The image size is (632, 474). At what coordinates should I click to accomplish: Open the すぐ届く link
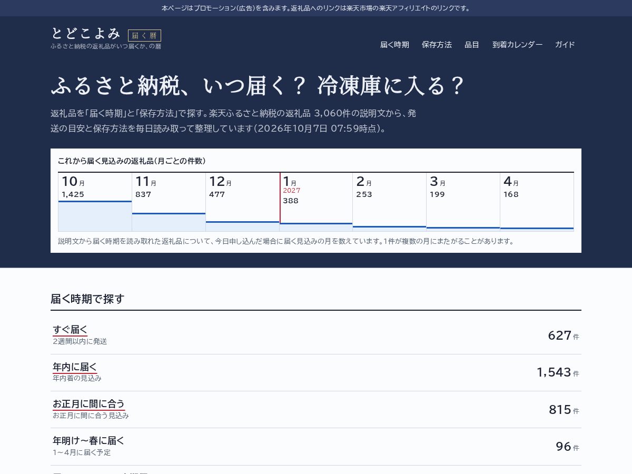(70, 330)
